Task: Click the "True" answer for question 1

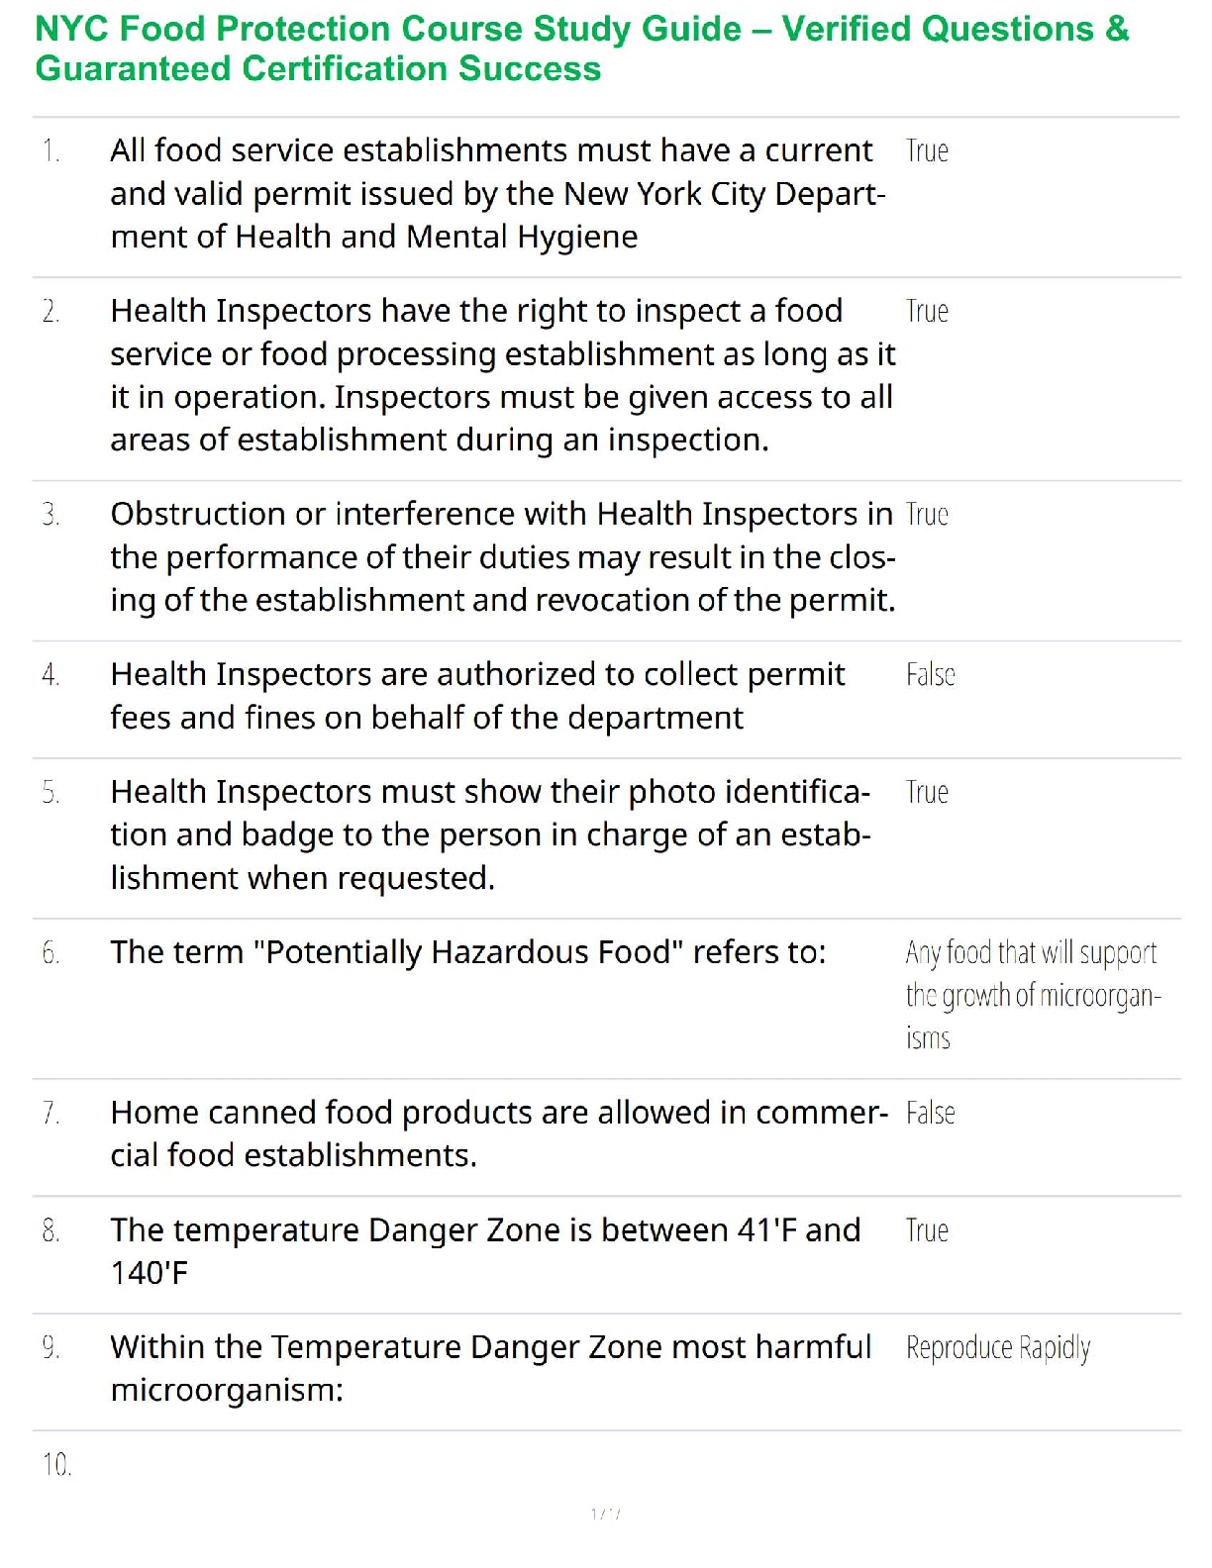Action: coord(927,151)
